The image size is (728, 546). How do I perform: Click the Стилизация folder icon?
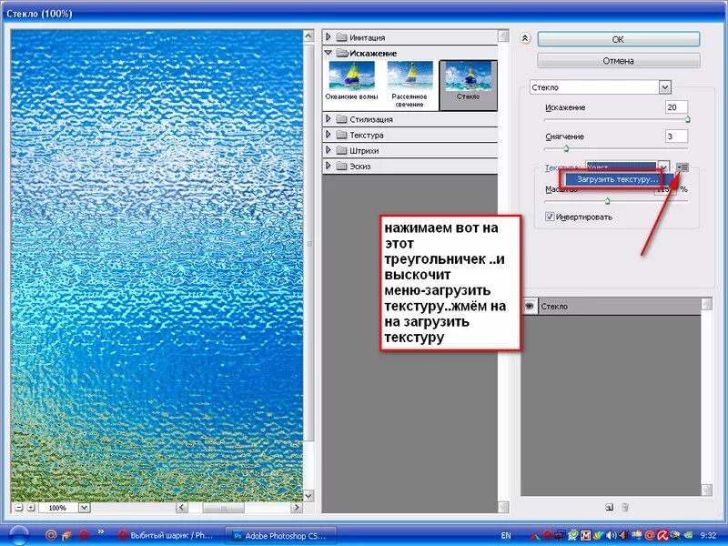pyautogui.click(x=342, y=119)
